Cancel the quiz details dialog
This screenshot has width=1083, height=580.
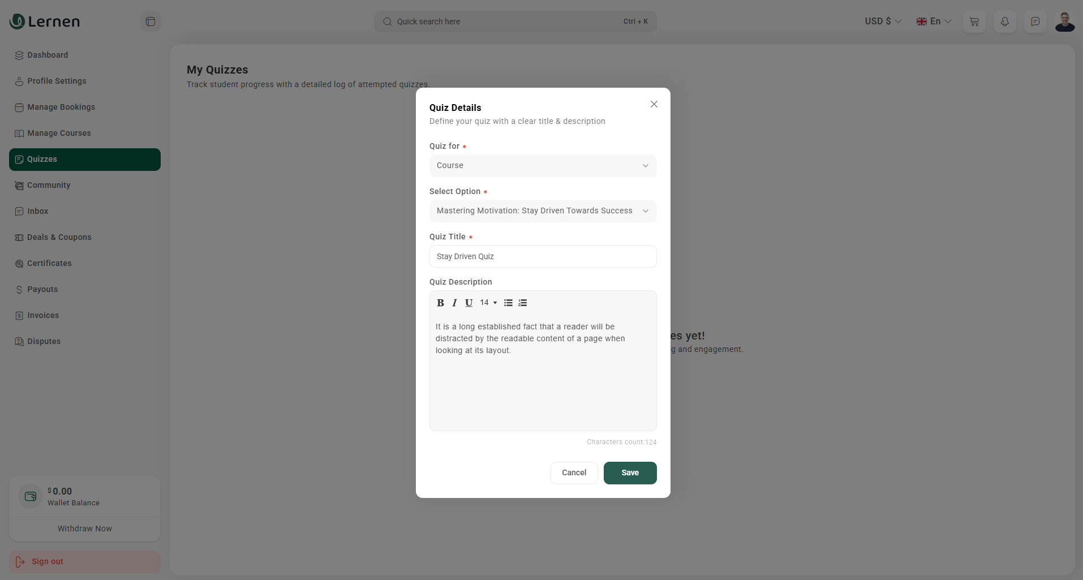(574, 473)
